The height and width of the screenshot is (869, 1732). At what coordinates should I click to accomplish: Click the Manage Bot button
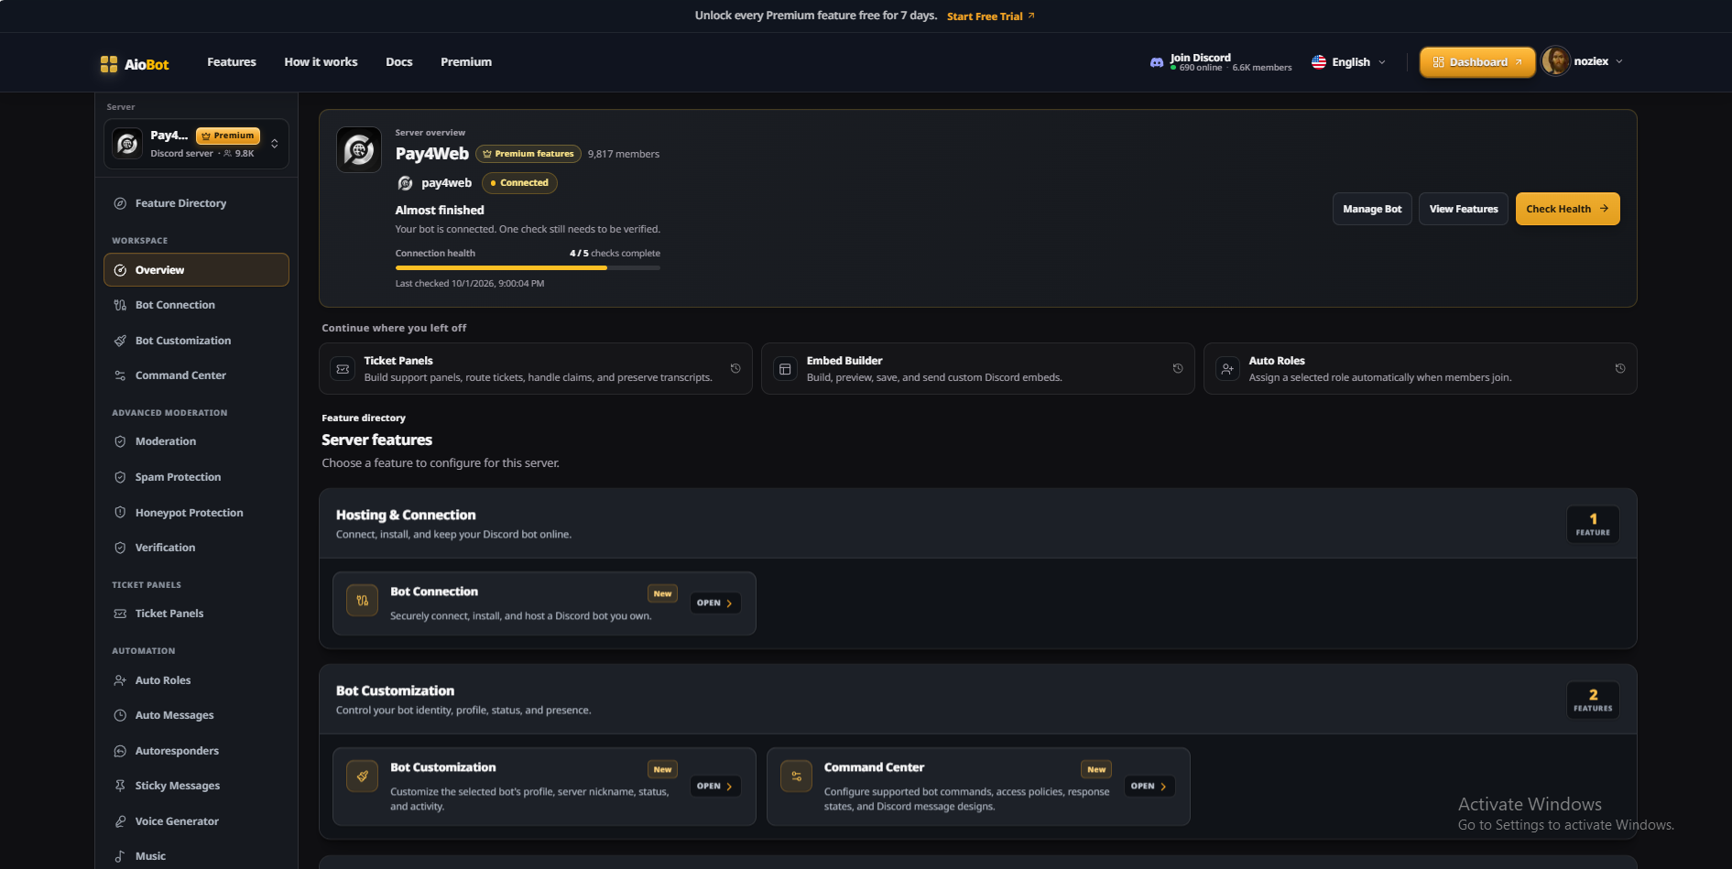tap(1372, 209)
